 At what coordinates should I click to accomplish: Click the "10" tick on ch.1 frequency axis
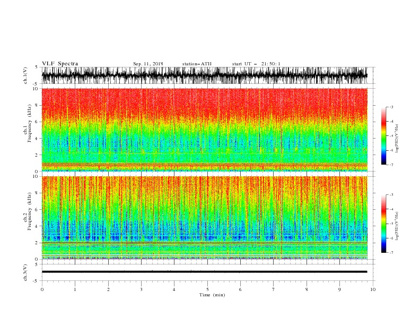(37, 89)
